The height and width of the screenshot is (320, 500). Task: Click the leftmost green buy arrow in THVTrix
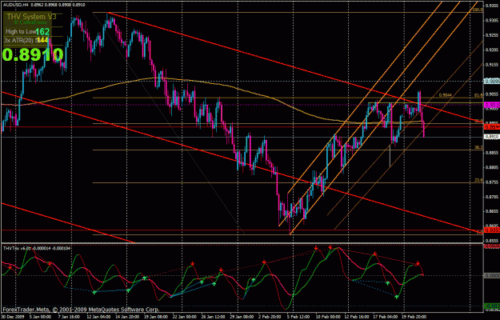[x=94, y=292]
